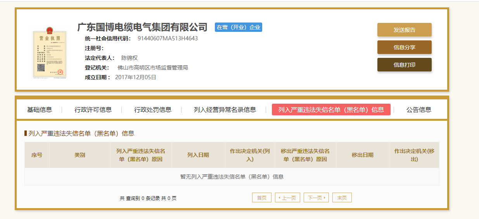
Task: Click the legal representative name 陈锦权
Action: coord(130,58)
